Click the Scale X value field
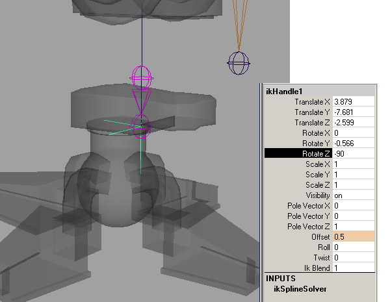 pos(354,164)
